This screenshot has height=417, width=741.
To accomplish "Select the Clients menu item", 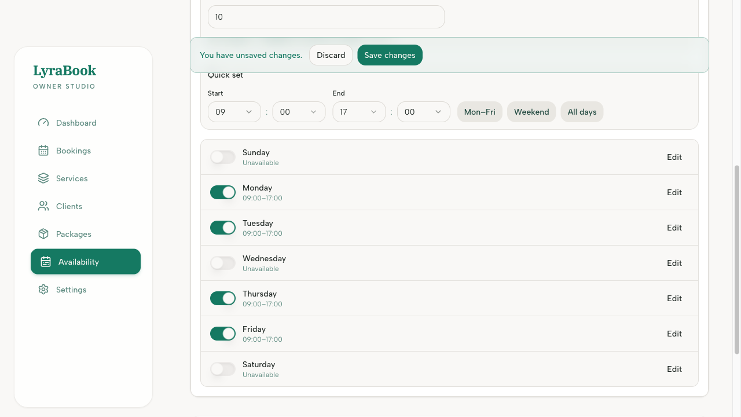I will (69, 206).
